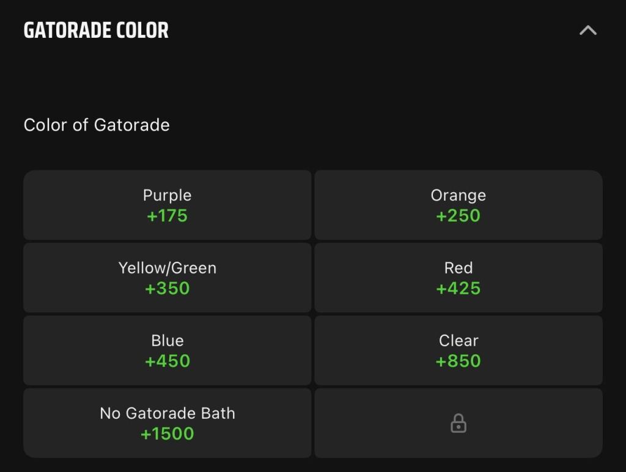Choose the Yellow/Green option
Image resolution: width=626 pixels, height=472 pixels.
(168, 278)
